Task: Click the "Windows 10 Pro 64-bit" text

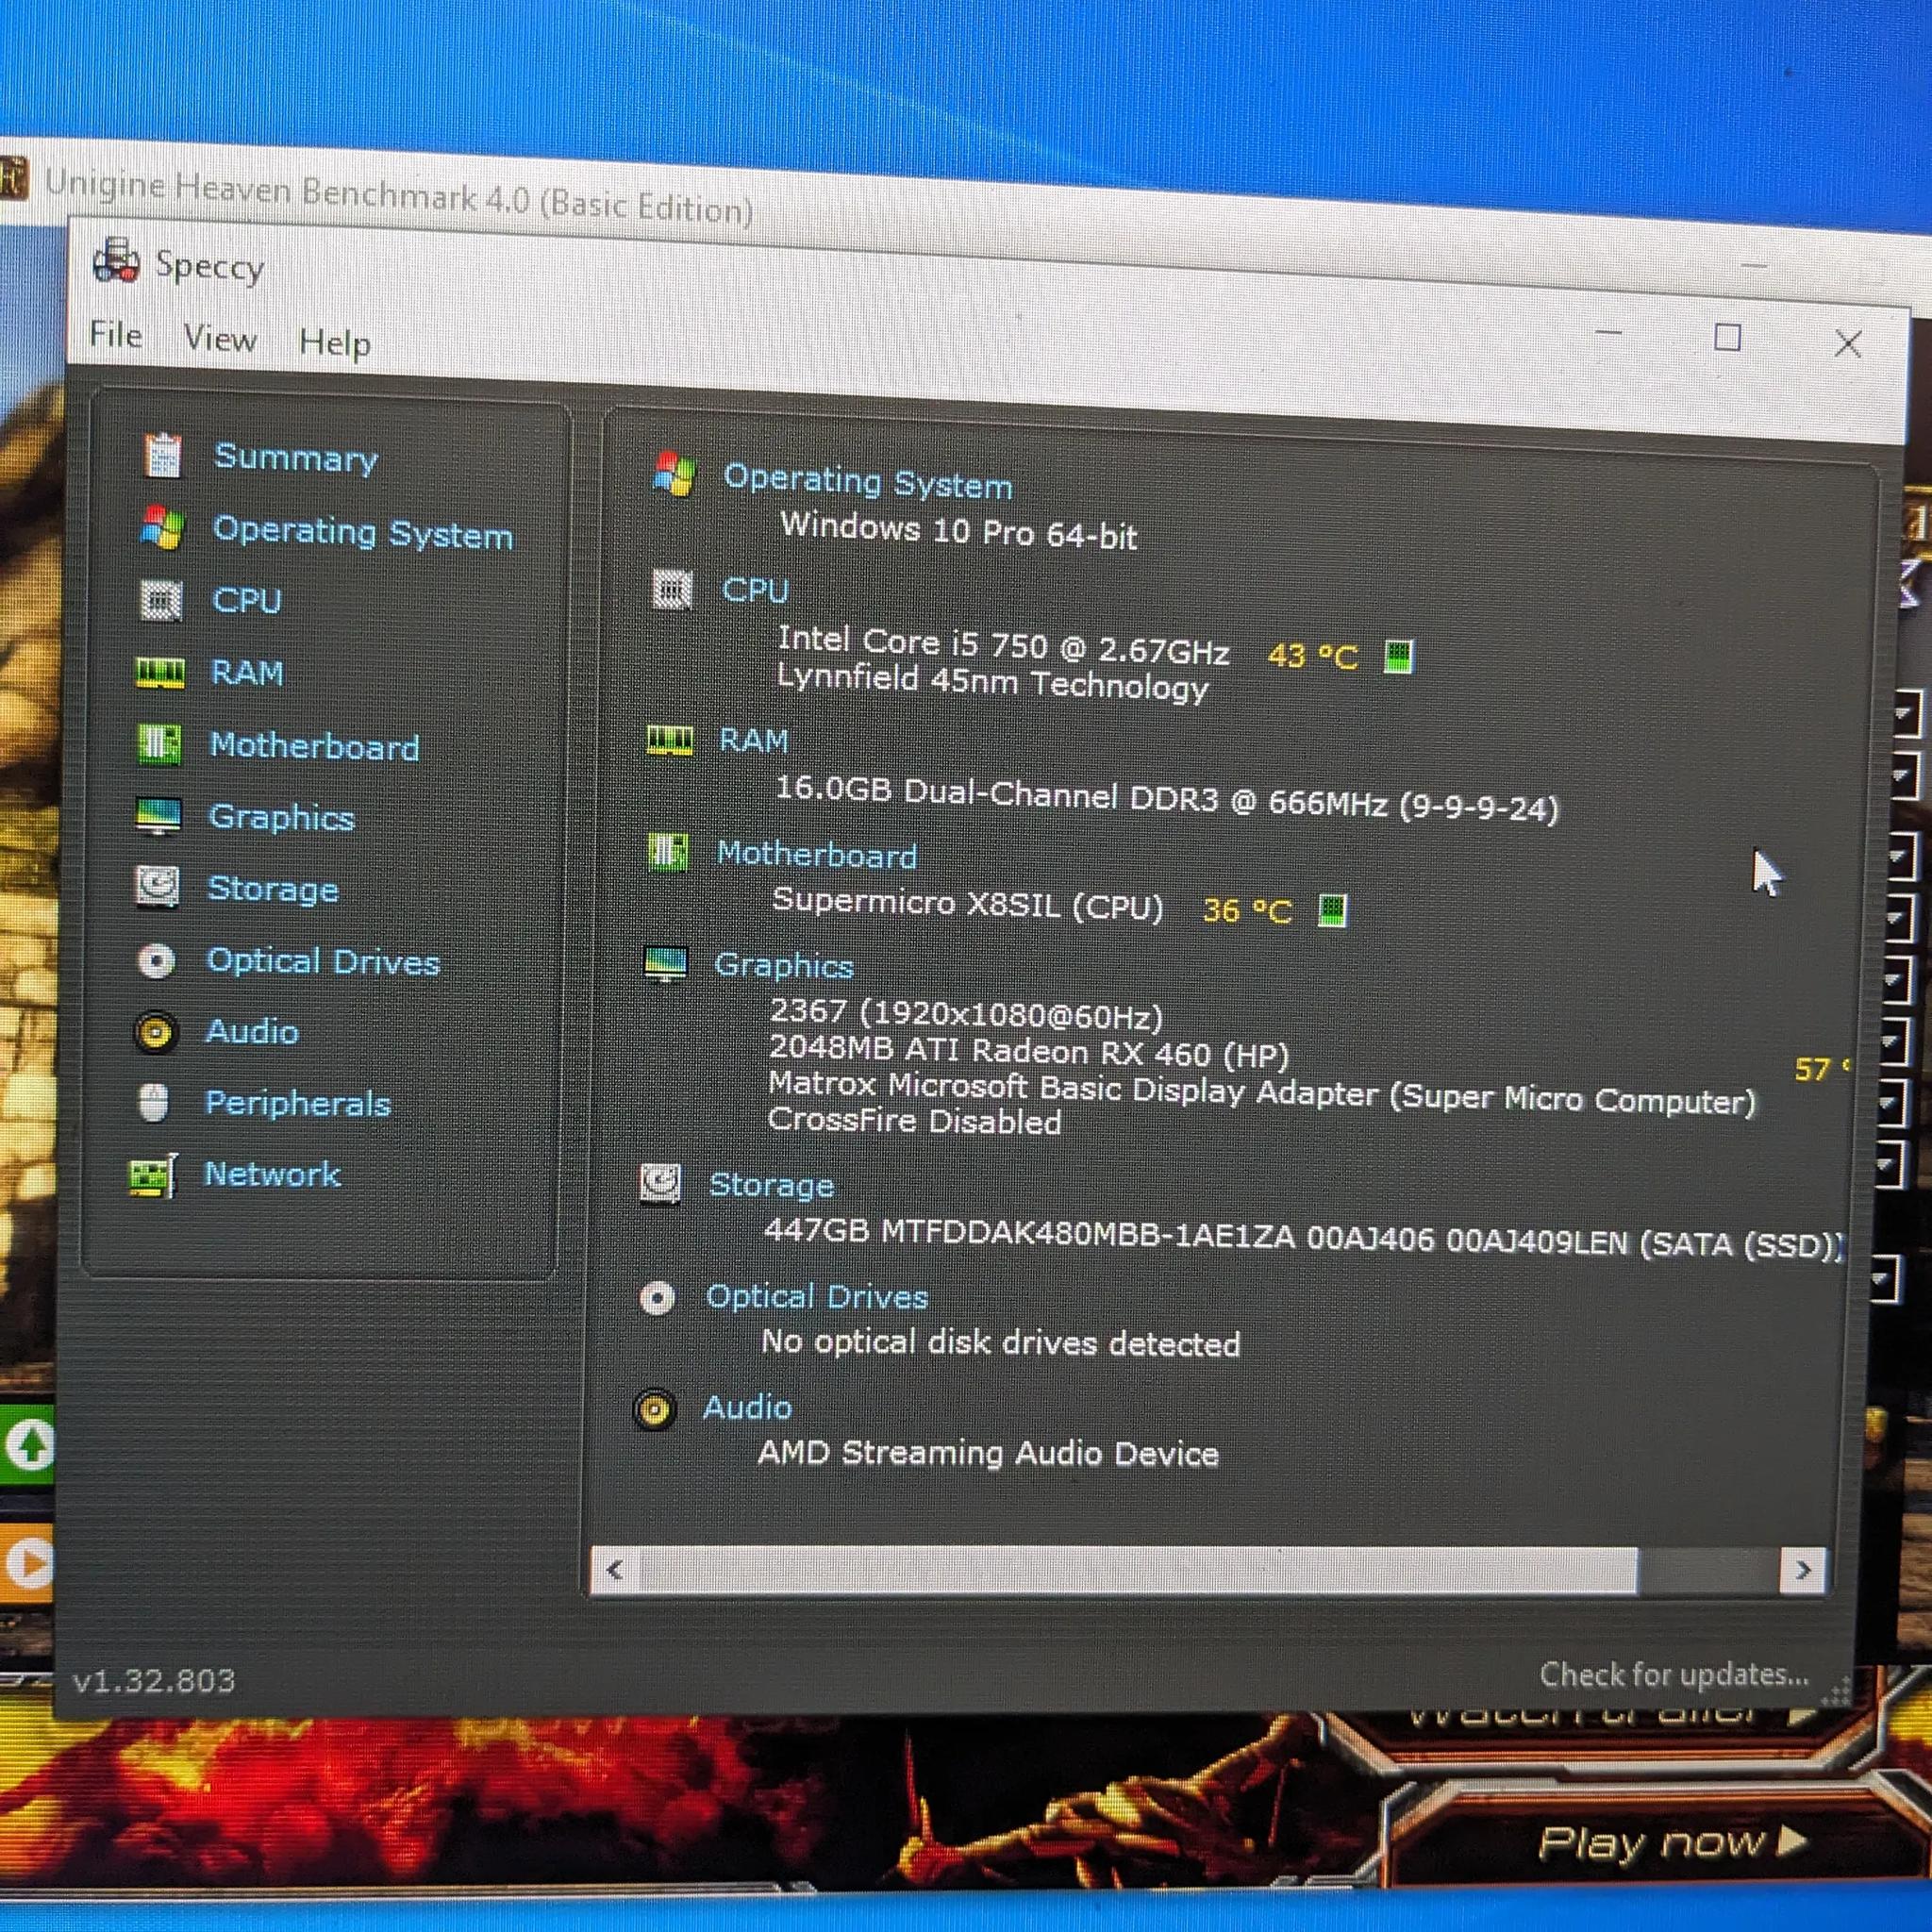Action: (x=959, y=530)
